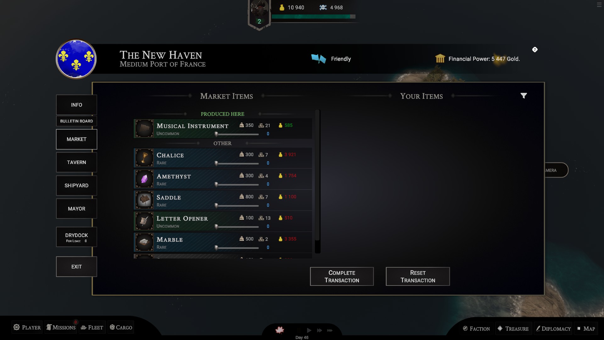Click the maple leaf season icon

[x=280, y=330]
